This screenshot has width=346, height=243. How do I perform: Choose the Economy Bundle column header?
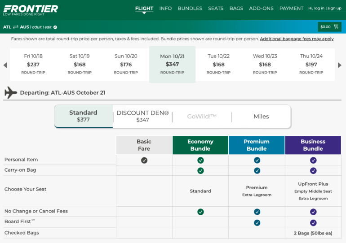(200, 145)
